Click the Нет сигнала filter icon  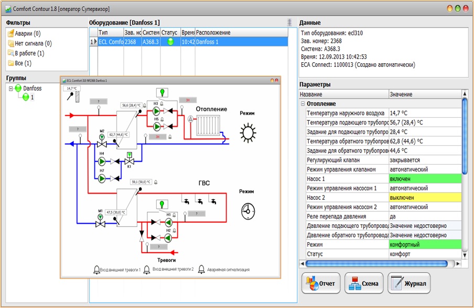11,43
